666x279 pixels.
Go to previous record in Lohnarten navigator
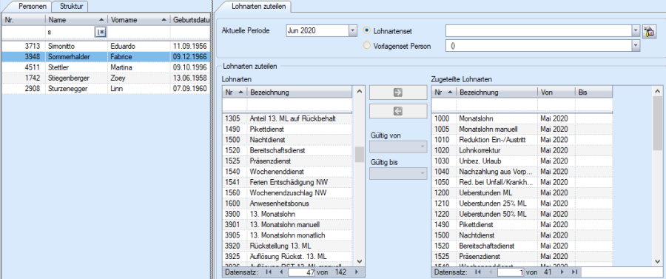[280, 272]
